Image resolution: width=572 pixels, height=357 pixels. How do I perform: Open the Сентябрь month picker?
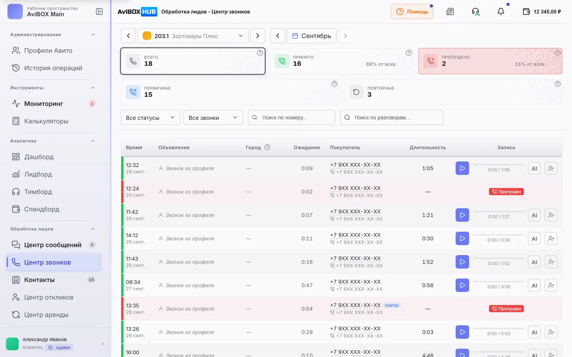coord(312,36)
